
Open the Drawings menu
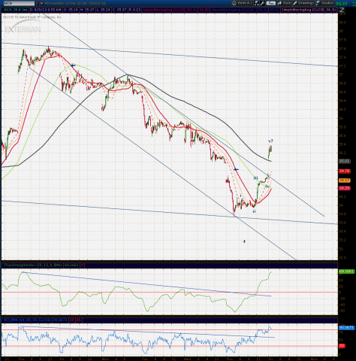point(303,3)
